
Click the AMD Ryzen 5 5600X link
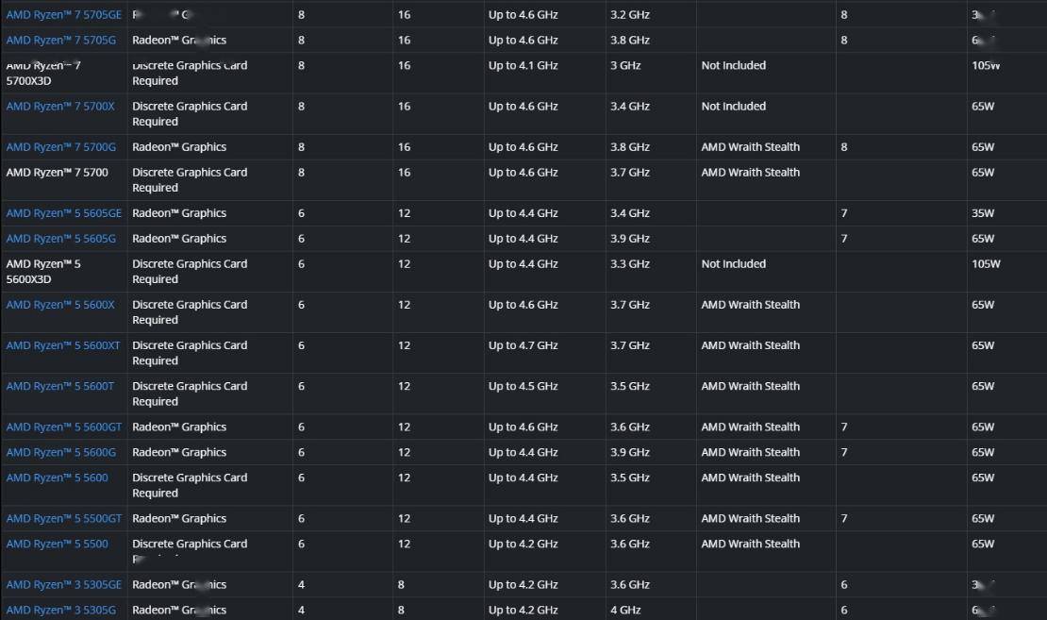60,305
